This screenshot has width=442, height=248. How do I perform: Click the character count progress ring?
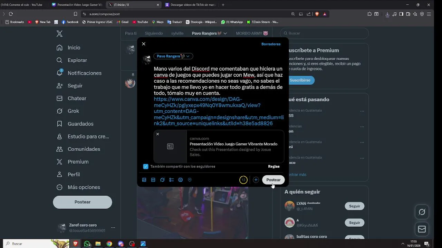243,180
